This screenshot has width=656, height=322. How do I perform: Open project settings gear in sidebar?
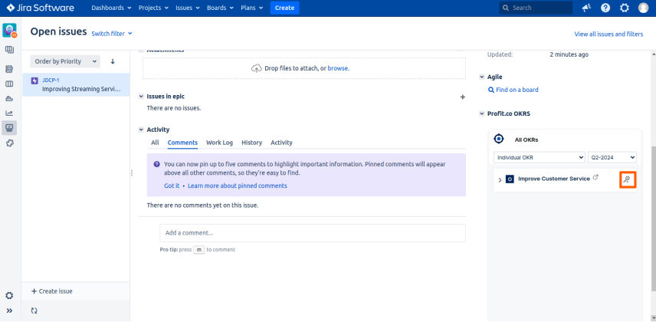[x=9, y=296]
